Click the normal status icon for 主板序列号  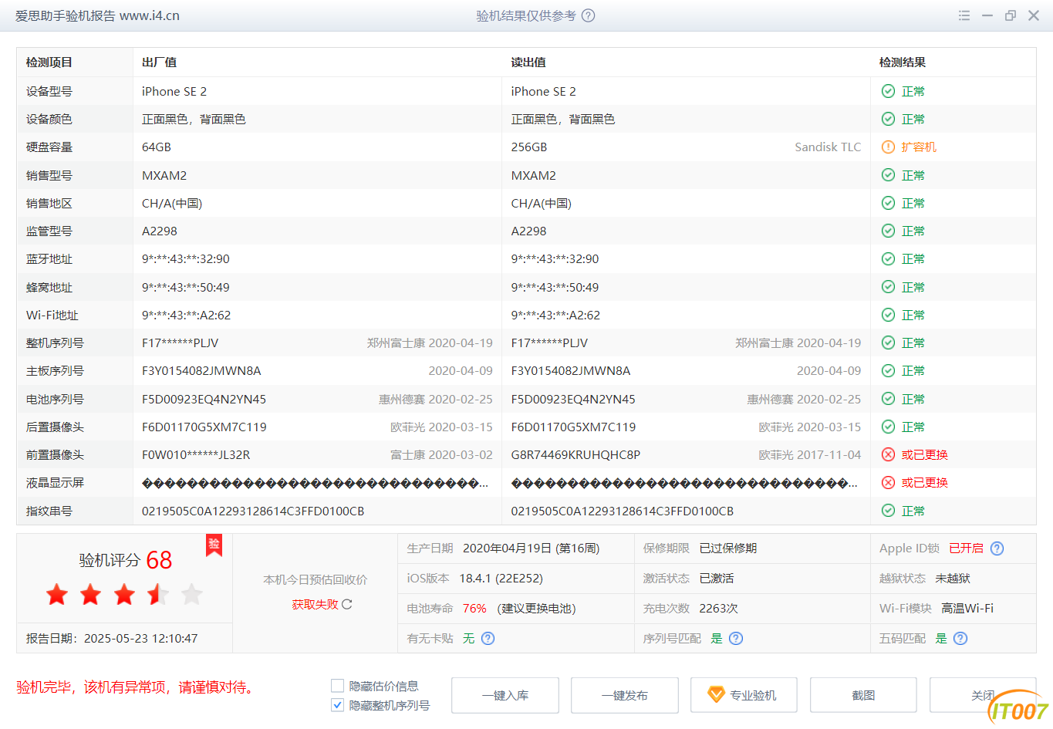888,370
